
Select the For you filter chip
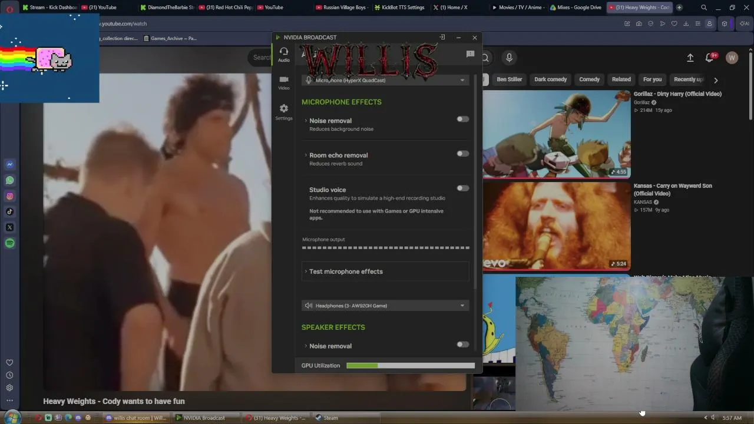652,79
